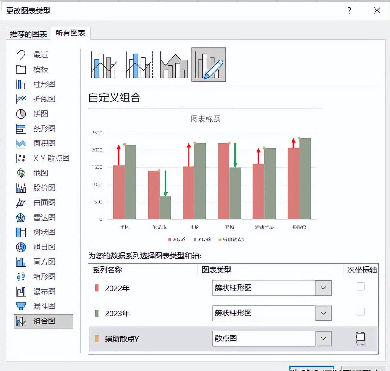Choose the Stock chart (股价图) icon
Viewport: 390px width, 371px height.
(x=21, y=188)
